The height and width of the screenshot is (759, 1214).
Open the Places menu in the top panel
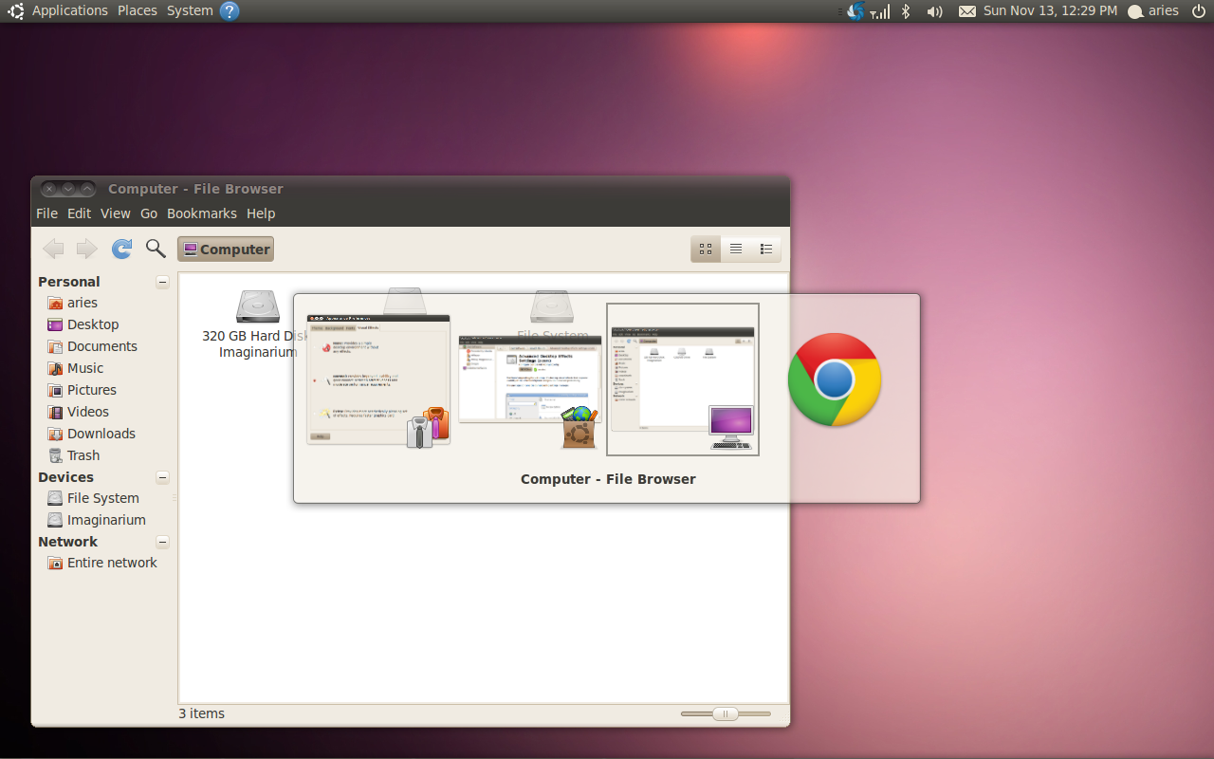(137, 10)
